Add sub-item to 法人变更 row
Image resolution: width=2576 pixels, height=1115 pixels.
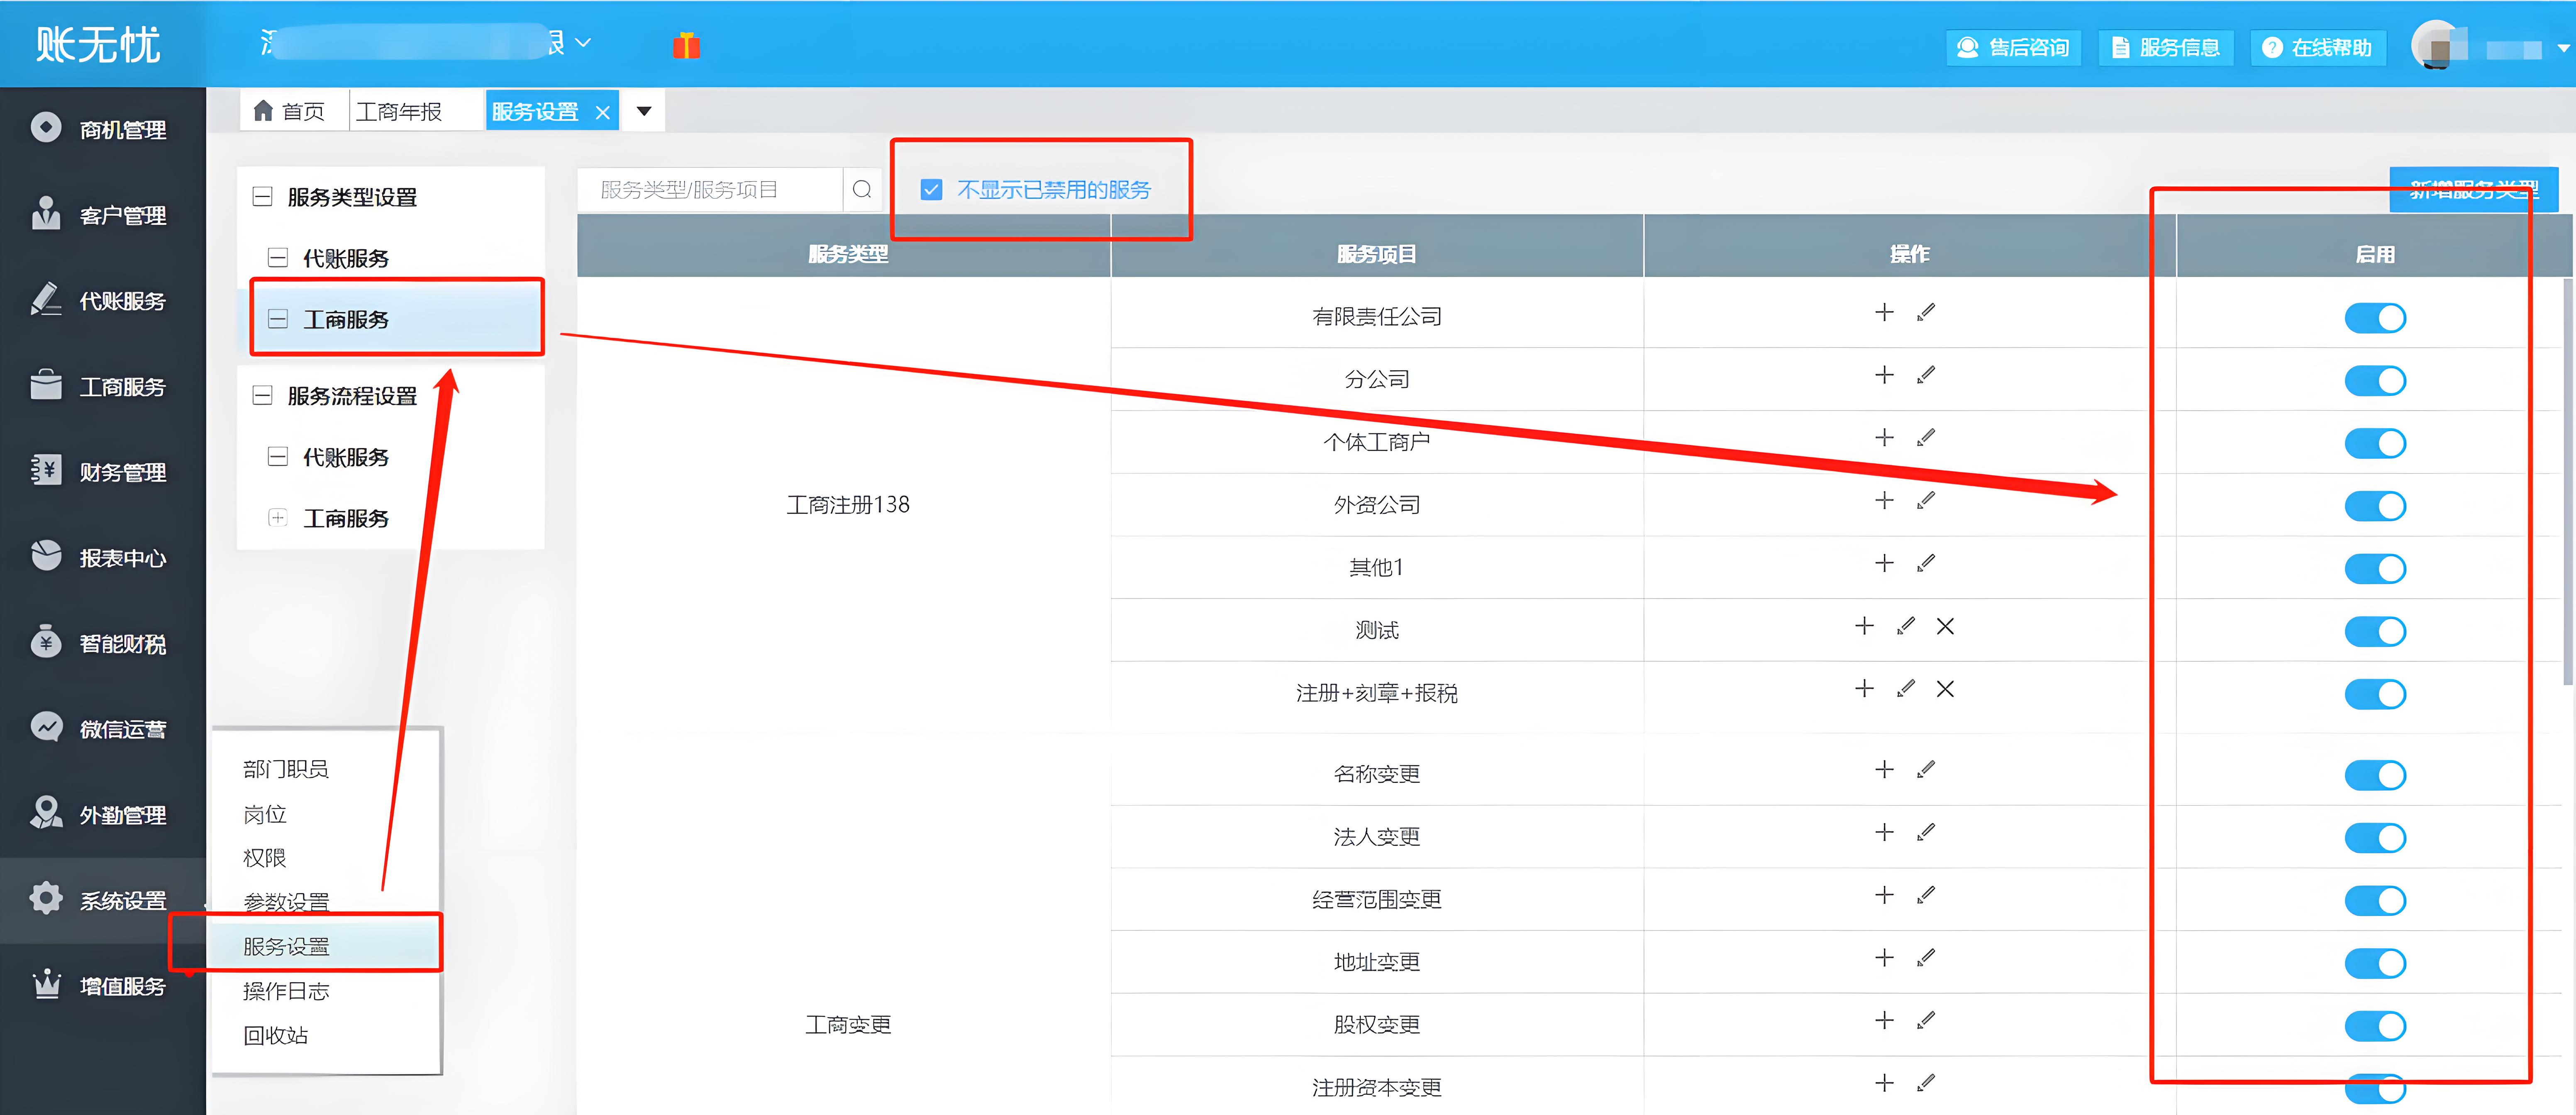(1884, 833)
